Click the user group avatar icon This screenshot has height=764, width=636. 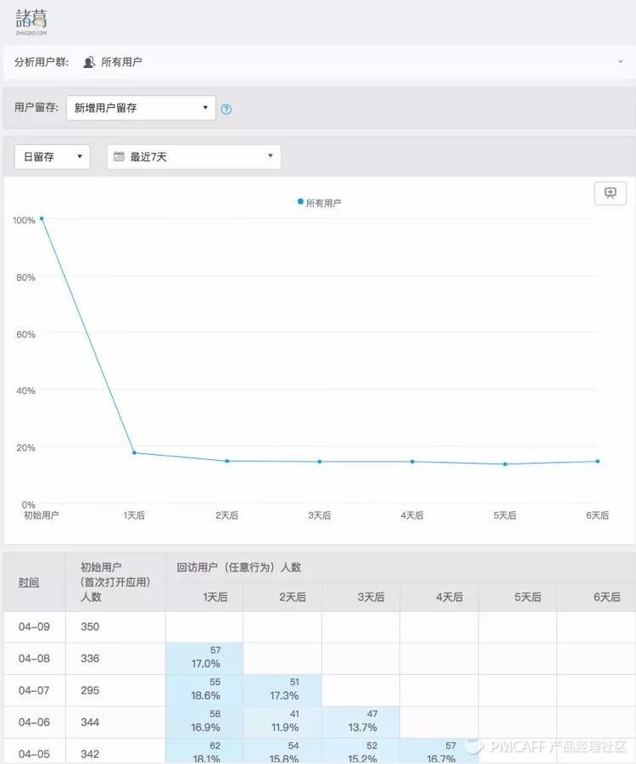(88, 62)
